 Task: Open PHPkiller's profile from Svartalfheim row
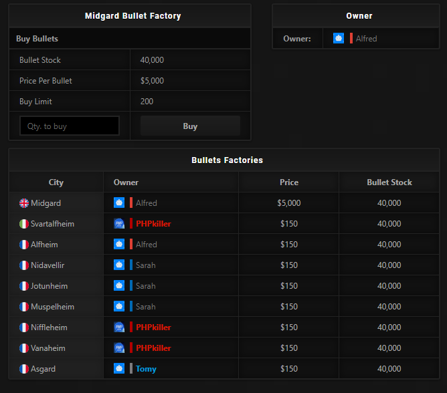point(153,224)
